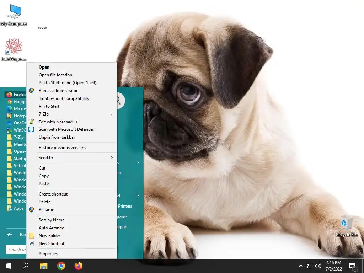Click WinSCP icon in start menu
Screen dimensions: 364x273
(x=9, y=130)
